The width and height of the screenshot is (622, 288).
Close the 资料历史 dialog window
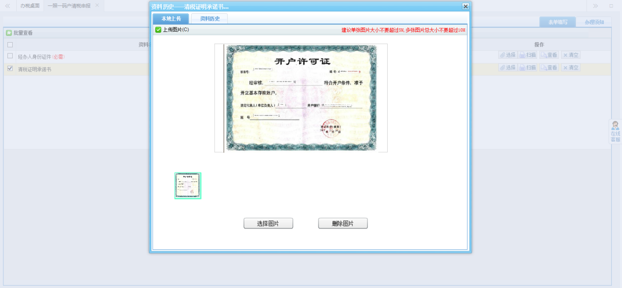[465, 6]
